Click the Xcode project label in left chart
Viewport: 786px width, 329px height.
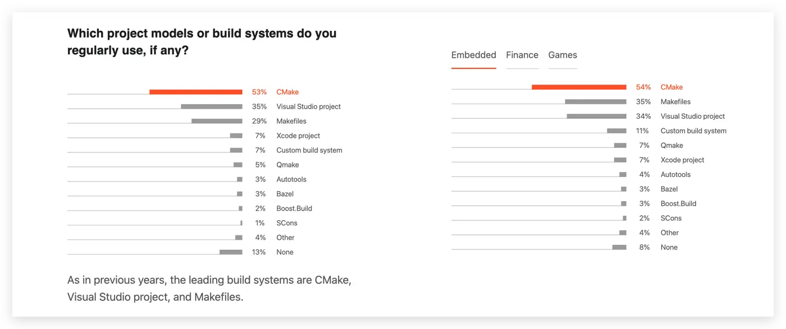pos(298,136)
